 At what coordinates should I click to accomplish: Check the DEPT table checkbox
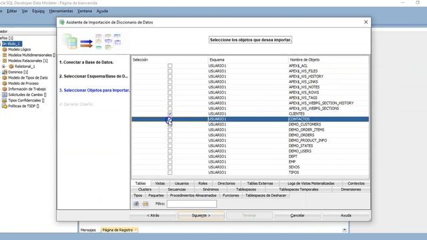pos(170,157)
